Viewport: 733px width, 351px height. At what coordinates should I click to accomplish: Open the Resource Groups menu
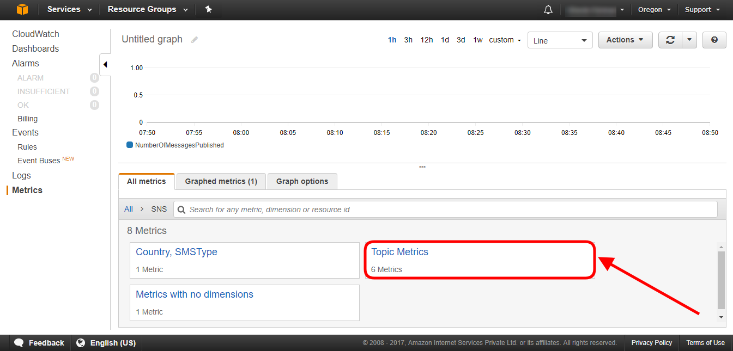[148, 9]
